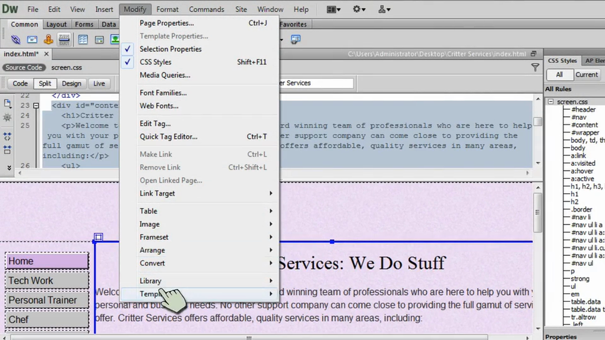This screenshot has width=605, height=340.
Task: Collapse the screen.css rules tree
Action: pos(551,102)
